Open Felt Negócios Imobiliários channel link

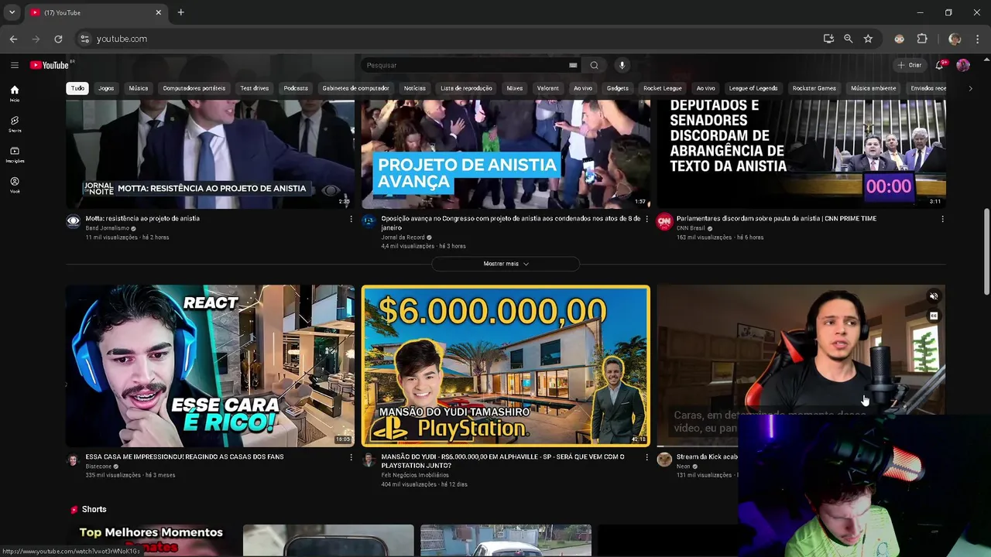tap(415, 475)
